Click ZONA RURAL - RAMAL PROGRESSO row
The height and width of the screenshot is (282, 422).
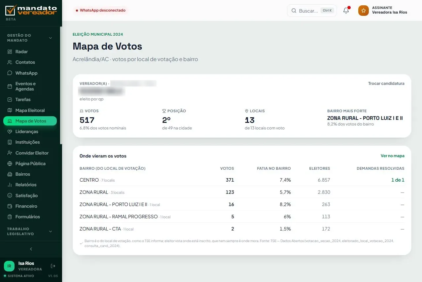[242, 217]
